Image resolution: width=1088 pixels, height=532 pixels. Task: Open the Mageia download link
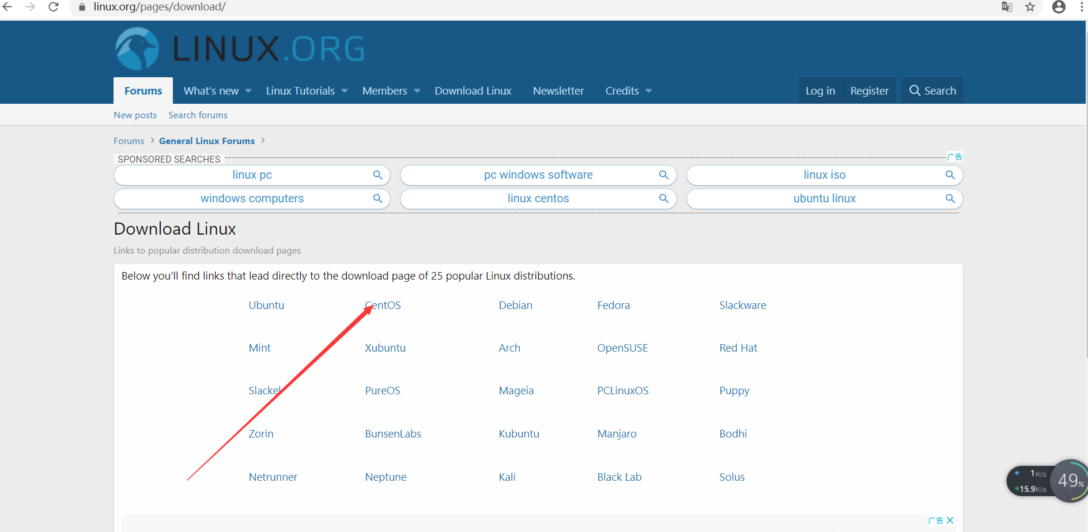coord(516,390)
